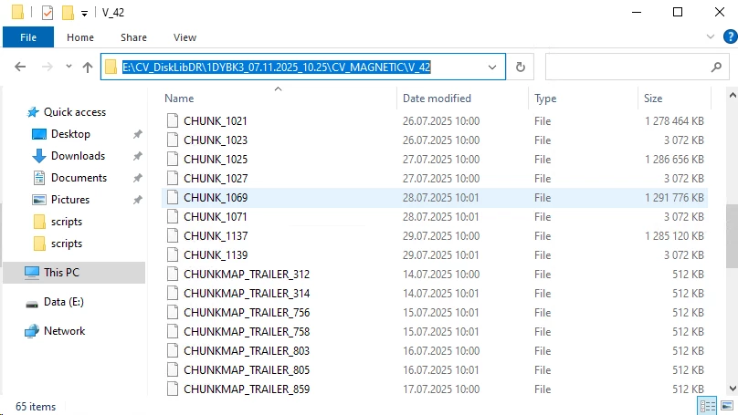The height and width of the screenshot is (415, 738).
Task: Open Help with the question mark icon
Action: point(731,36)
